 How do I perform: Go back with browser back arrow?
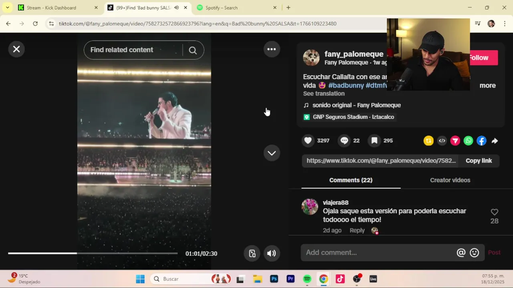(8, 24)
